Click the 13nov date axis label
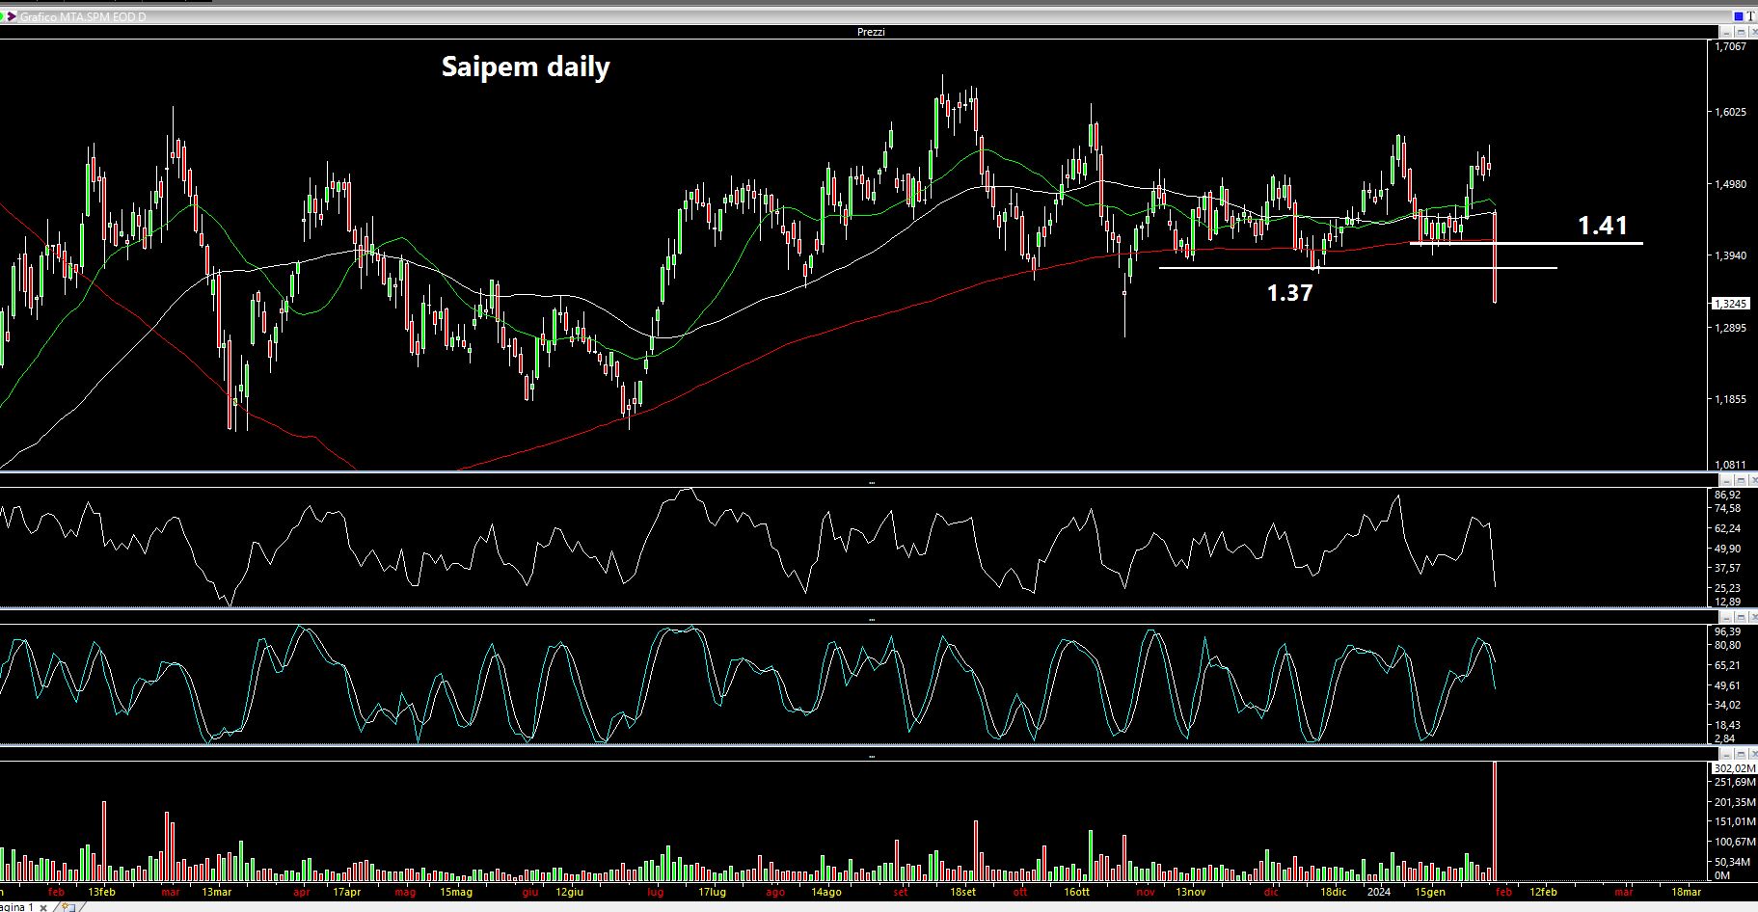 tap(1190, 892)
